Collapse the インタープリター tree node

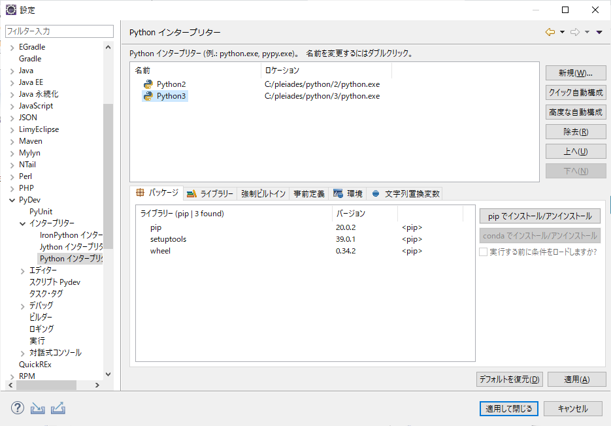click(x=23, y=223)
